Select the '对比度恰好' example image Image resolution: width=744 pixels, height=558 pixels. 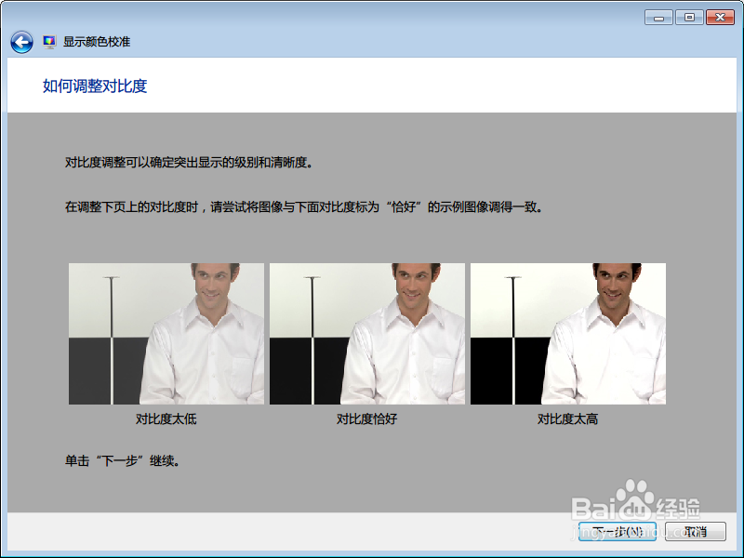pos(368,332)
